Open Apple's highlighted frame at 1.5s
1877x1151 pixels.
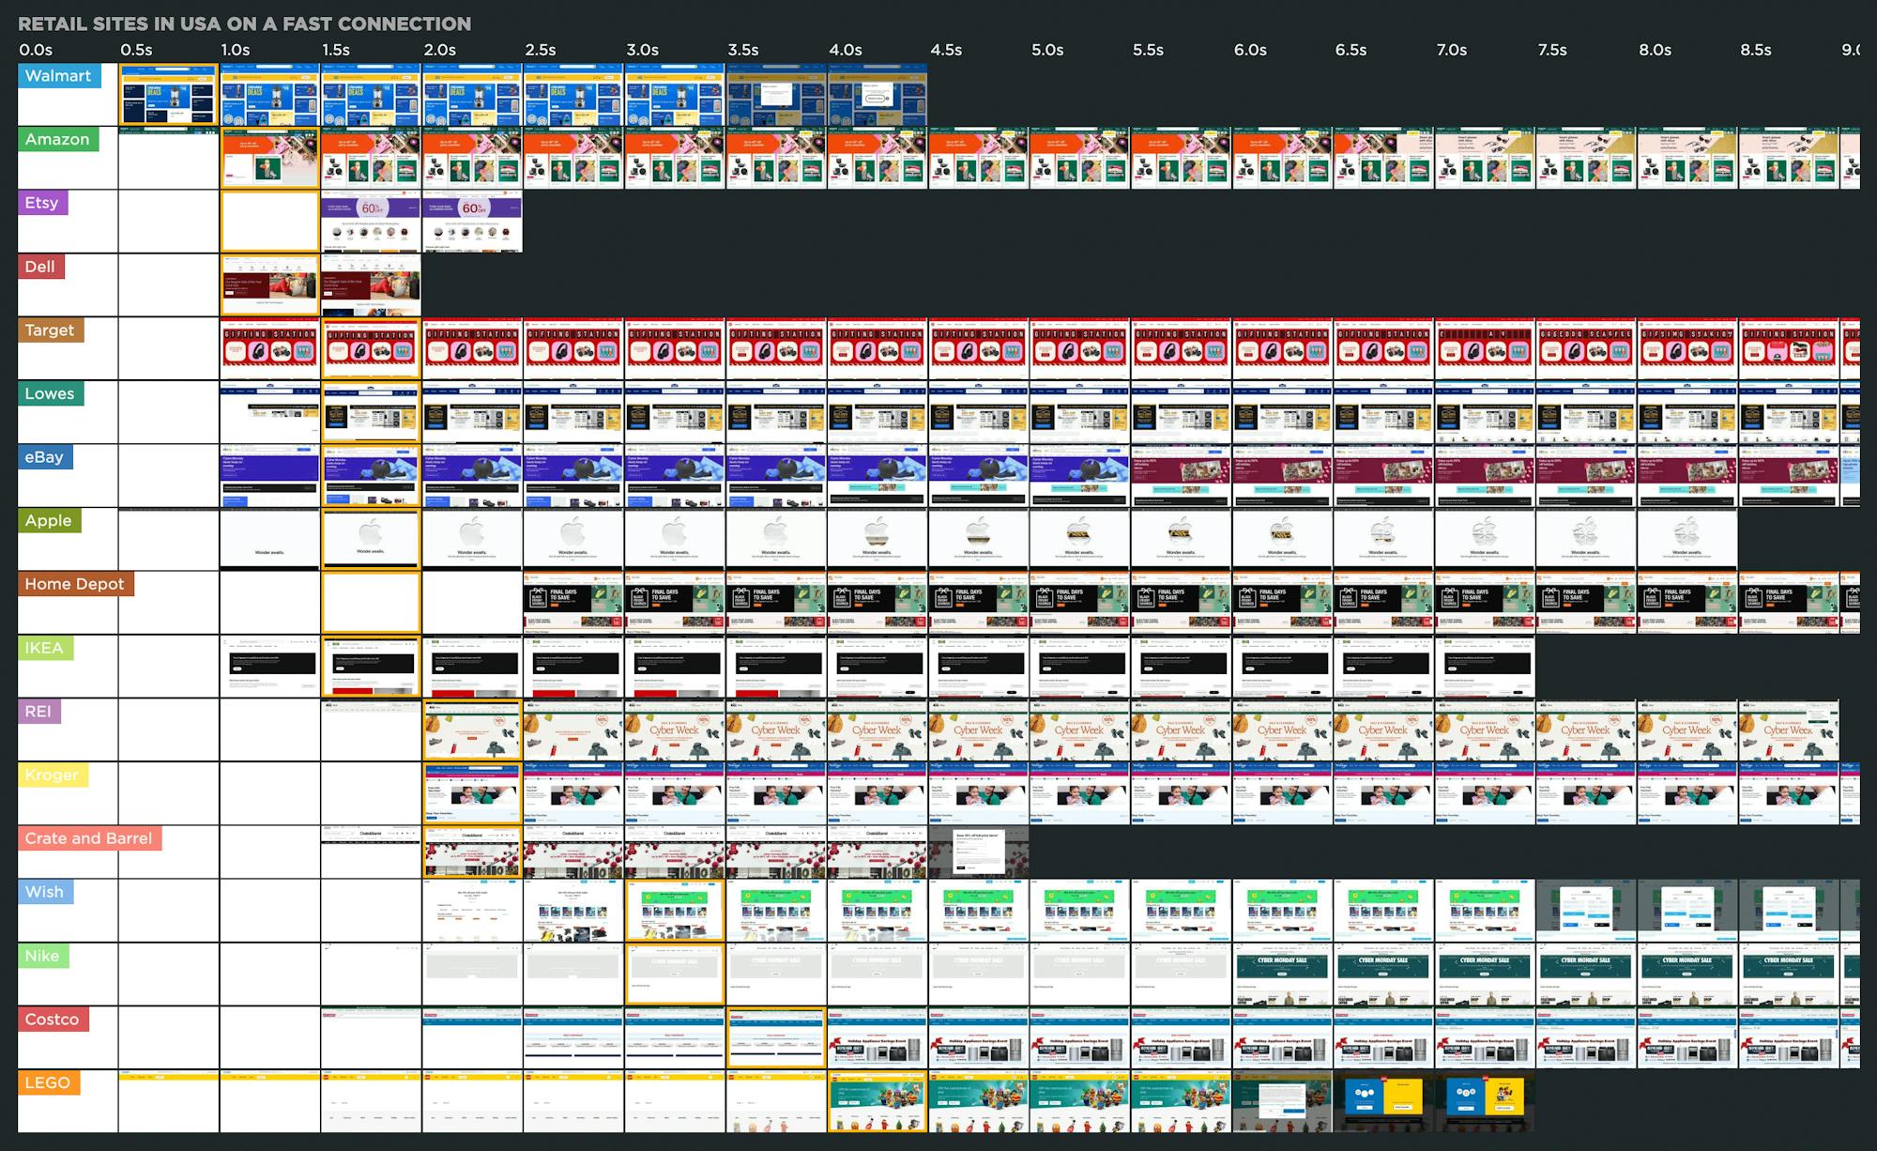(371, 539)
